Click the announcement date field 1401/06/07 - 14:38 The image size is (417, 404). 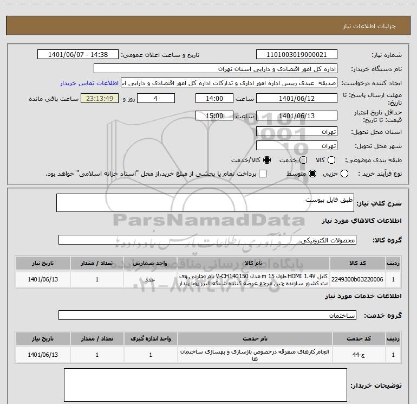pyautogui.click(x=78, y=55)
